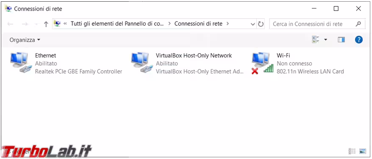372x159 pixels.
Task: Click the change view icon
Action: 316,40
